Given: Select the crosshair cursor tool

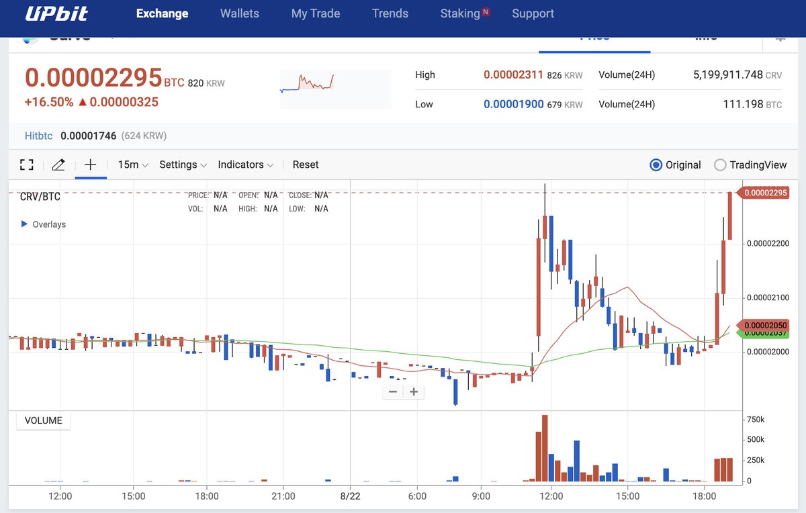Looking at the screenshot, I should coord(91,165).
